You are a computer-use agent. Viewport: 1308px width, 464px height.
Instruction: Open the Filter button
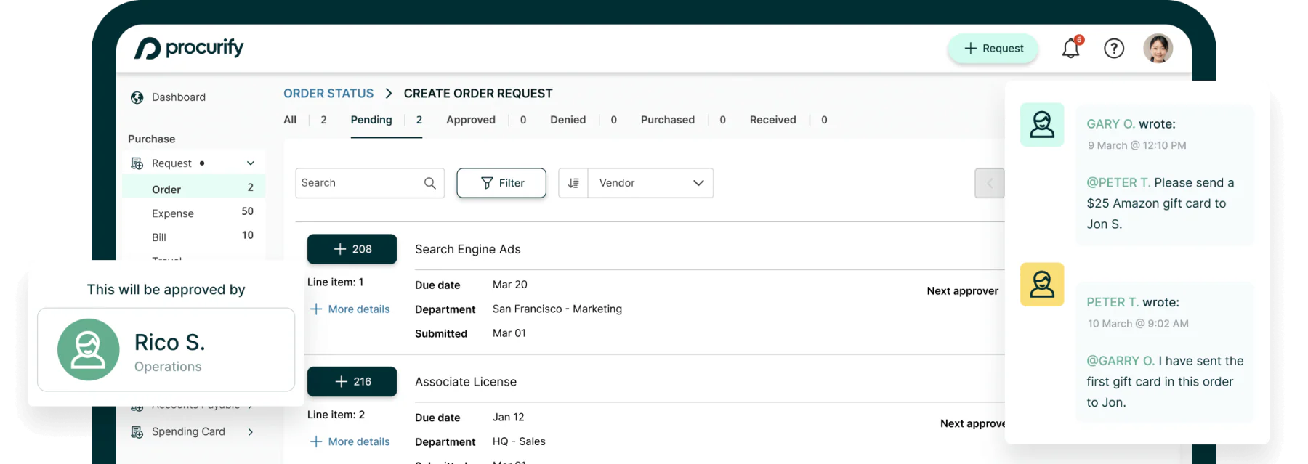pos(501,183)
